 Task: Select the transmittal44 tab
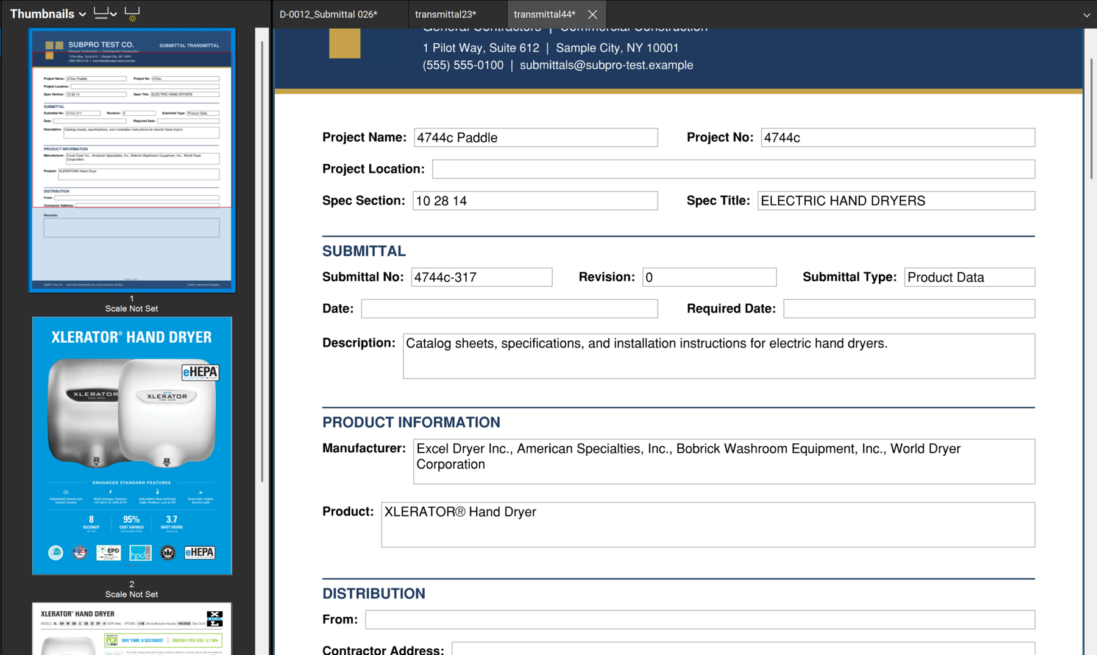point(544,14)
